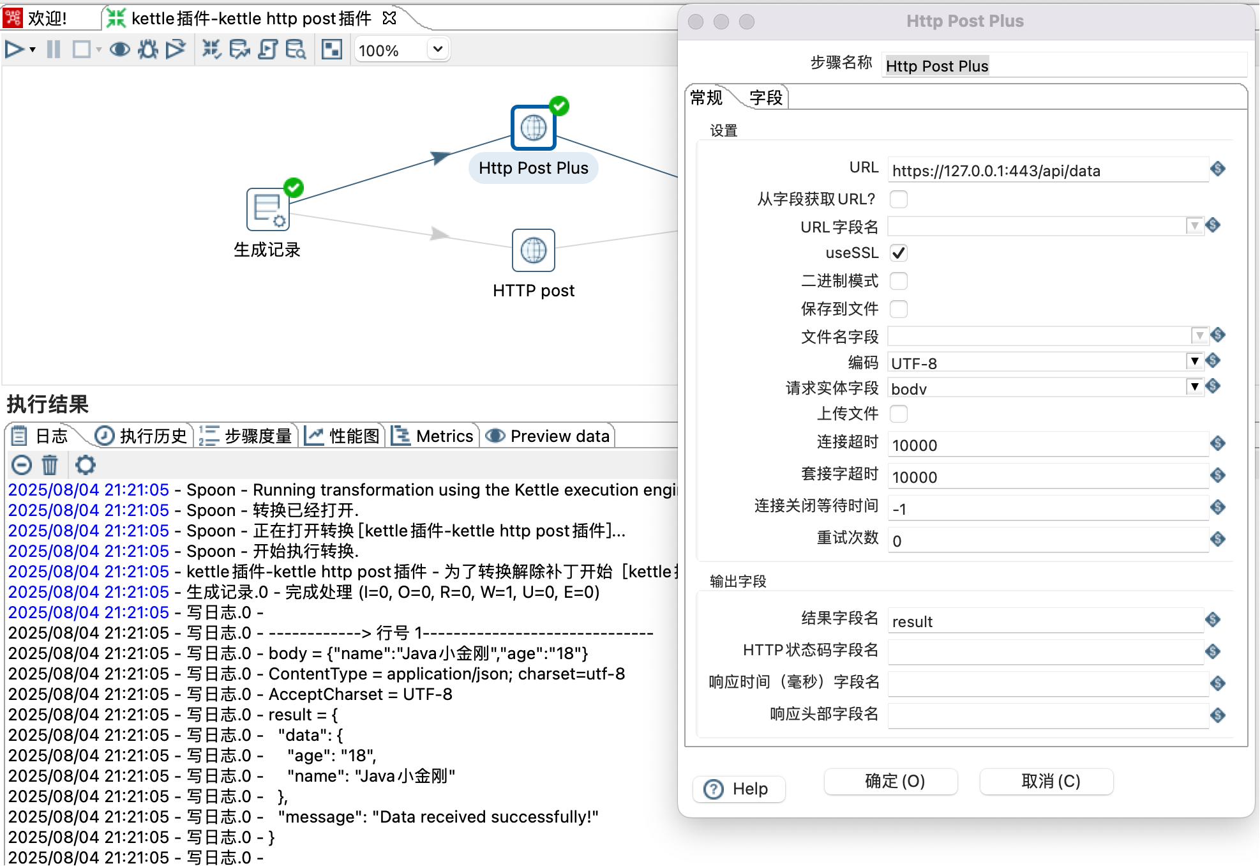Click the Http Post Plus step icon
1260x866 pixels.
point(533,128)
